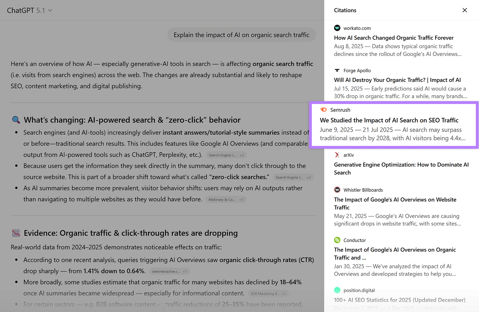Screen dimensions: 479x312
Task: Click the seerinteractive citation chip
Action: coord(169,271)
